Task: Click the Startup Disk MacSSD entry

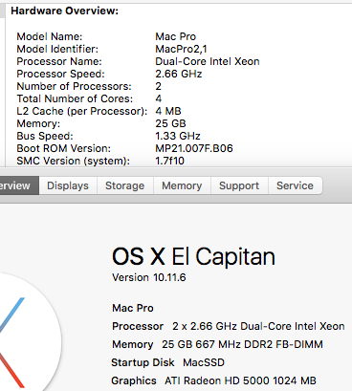Action: [167, 362]
